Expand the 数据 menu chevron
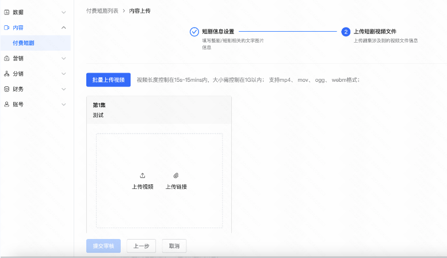 coord(64,12)
